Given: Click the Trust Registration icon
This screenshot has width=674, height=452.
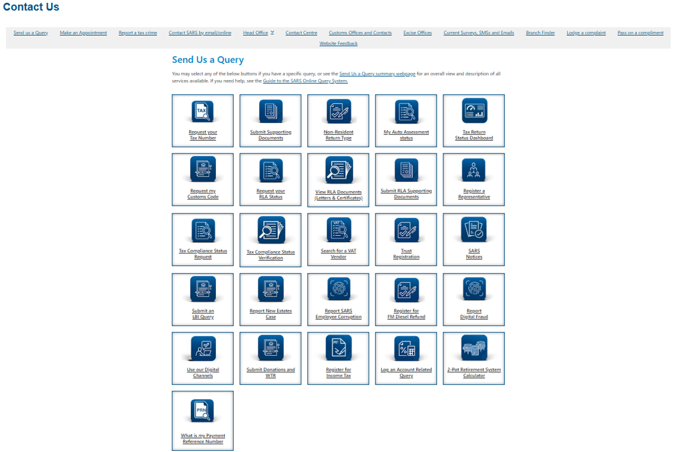Looking at the screenshot, I should [407, 230].
